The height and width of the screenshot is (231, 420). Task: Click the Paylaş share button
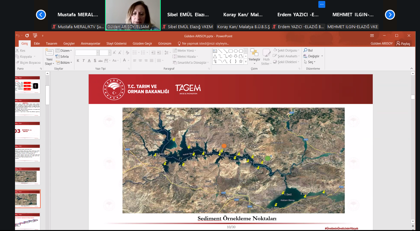point(403,44)
